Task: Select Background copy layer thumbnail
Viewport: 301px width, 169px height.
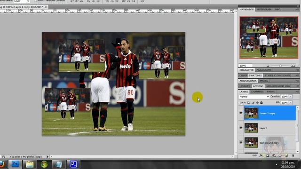Action: coord(251,143)
